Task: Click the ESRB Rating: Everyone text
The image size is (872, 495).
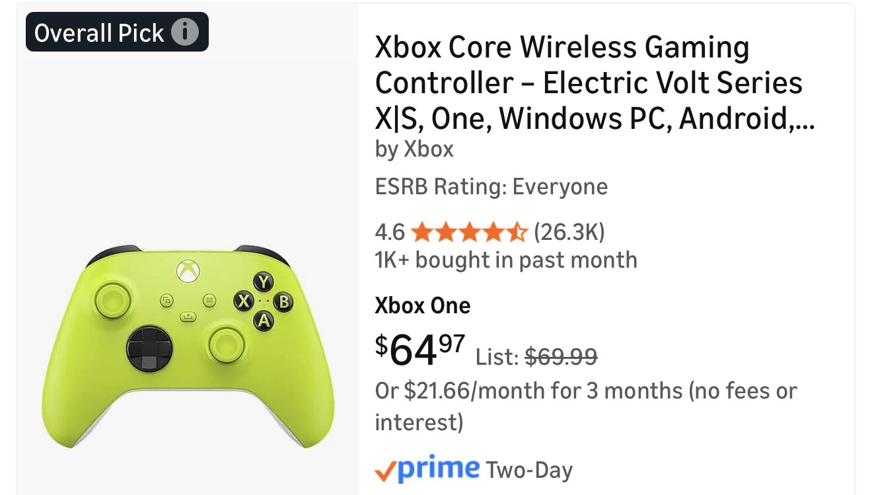Action: (491, 187)
